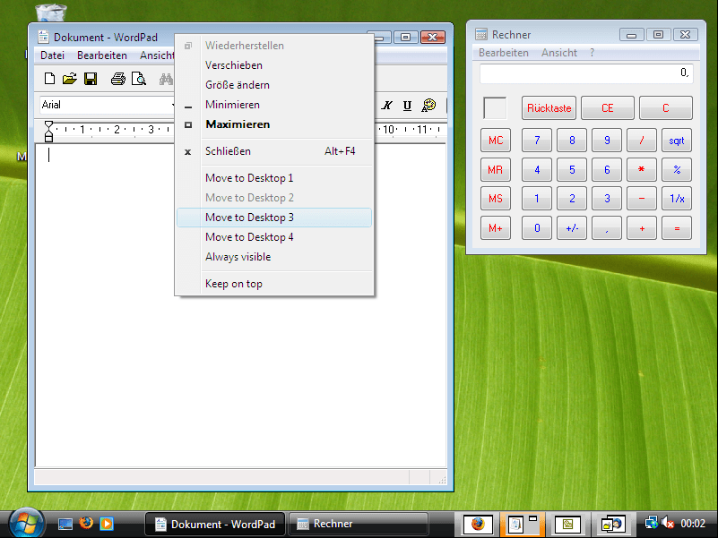Viewport: 718px width, 538px height.
Task: Click the text color palette icon
Action: [x=428, y=106]
